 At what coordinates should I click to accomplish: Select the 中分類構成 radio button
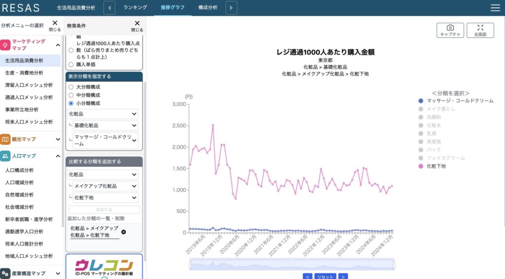[x=71, y=95]
